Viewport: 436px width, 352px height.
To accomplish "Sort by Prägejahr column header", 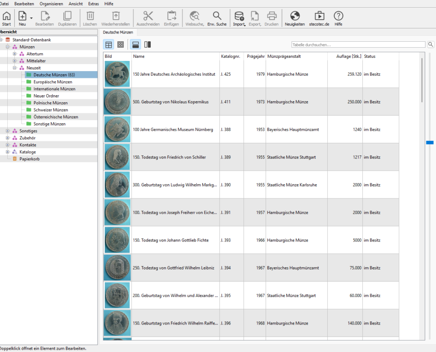I will (x=254, y=56).
